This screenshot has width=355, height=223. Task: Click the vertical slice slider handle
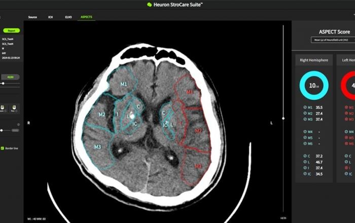point(283,118)
